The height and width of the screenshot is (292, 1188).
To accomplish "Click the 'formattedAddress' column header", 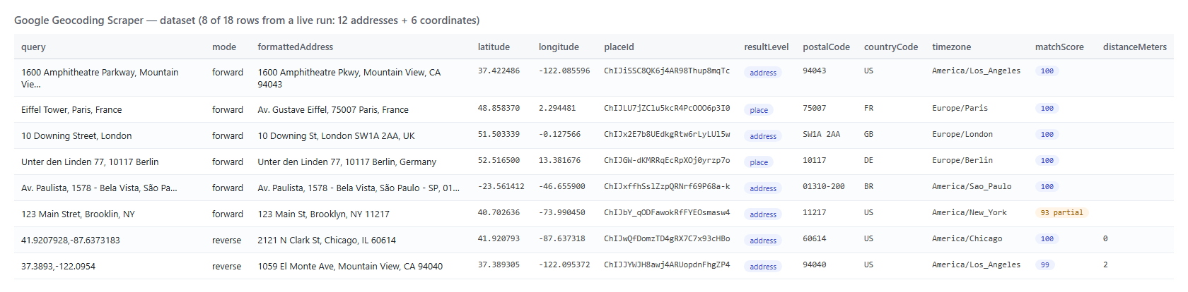I will (x=296, y=47).
